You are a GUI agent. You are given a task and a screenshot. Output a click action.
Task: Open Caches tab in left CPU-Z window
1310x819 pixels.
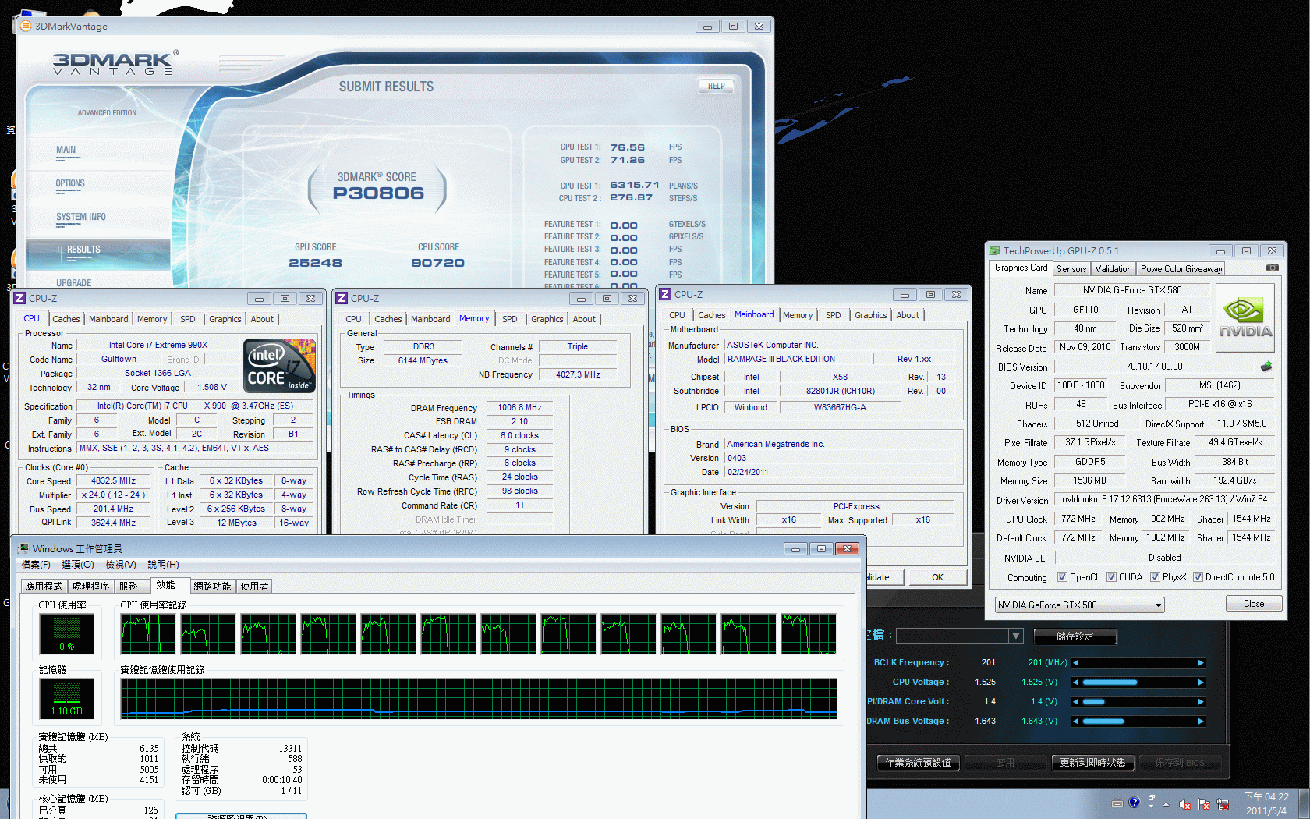pos(65,319)
